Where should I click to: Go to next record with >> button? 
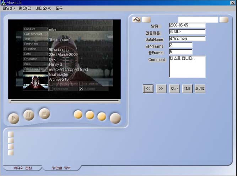pos(161,89)
